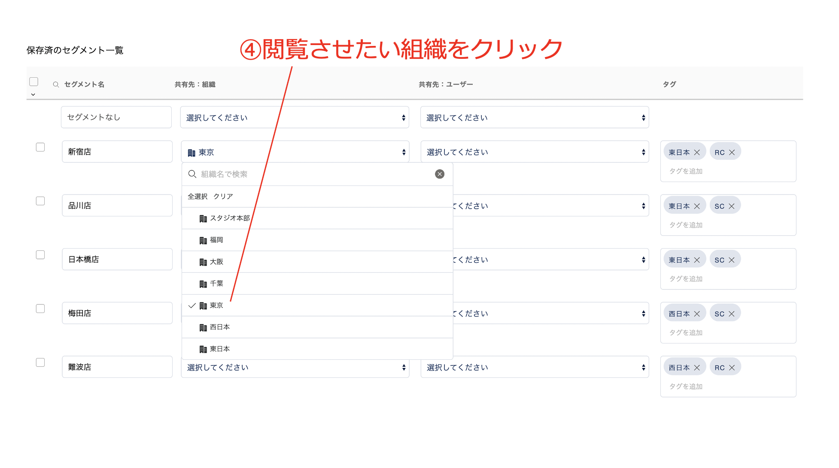Select 千葉 from organization list

pos(317,283)
